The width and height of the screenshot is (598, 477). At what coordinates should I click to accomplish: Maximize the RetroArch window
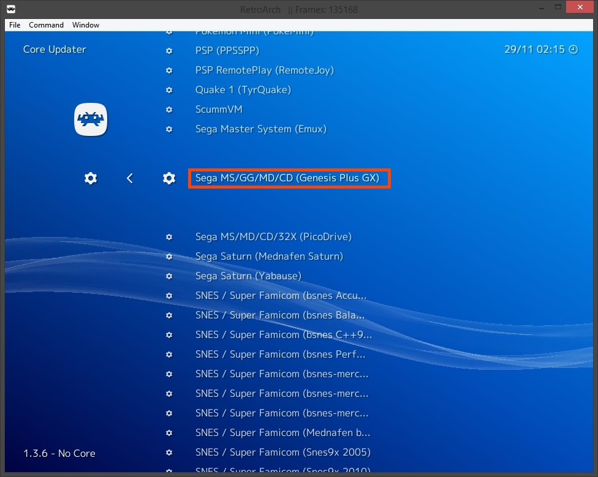pyautogui.click(x=558, y=7)
